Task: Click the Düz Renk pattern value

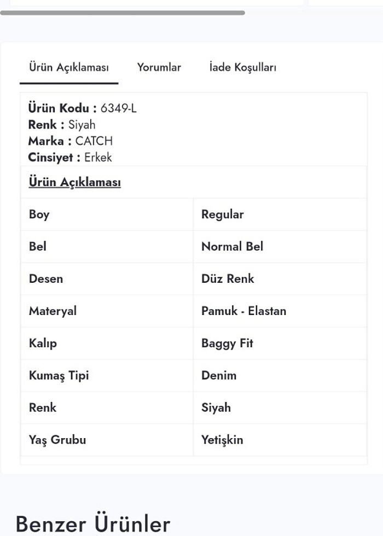Action: [x=228, y=279]
